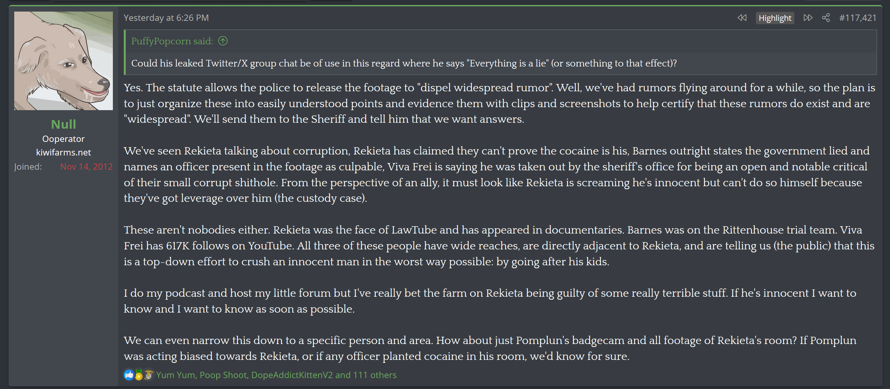
Task: Open Null's user profile name link
Action: (63, 124)
